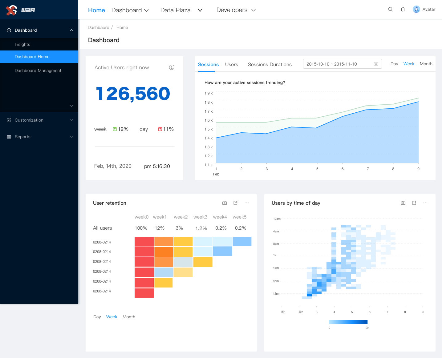Click the search magnifier icon in header

pos(391,9)
